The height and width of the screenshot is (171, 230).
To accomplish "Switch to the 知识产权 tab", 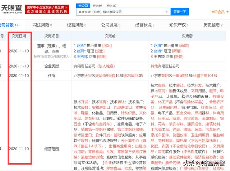I will [179, 25].
